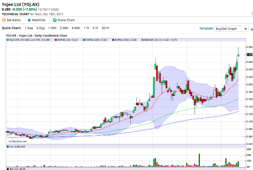Click the green Share Chart icon

55,20
